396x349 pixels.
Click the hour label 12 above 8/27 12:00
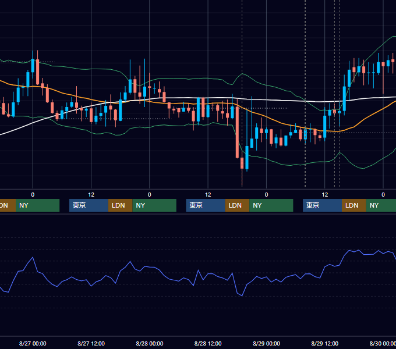(91, 195)
